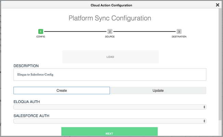
Task: Click the DESTINATION step label
Action: (x=179, y=37)
